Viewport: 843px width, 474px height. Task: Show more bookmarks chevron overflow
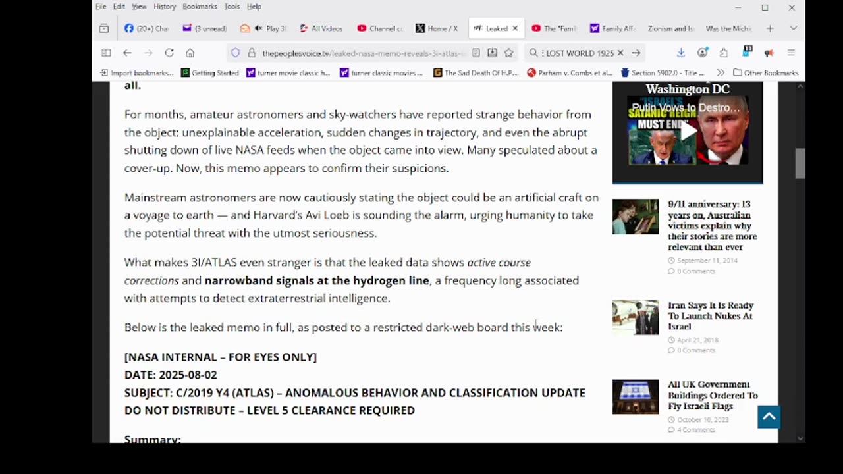pyautogui.click(x=720, y=73)
